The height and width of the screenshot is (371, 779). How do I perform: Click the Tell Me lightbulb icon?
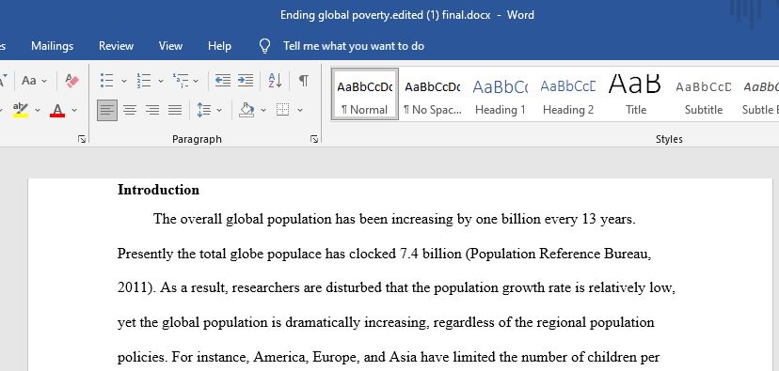tap(264, 46)
